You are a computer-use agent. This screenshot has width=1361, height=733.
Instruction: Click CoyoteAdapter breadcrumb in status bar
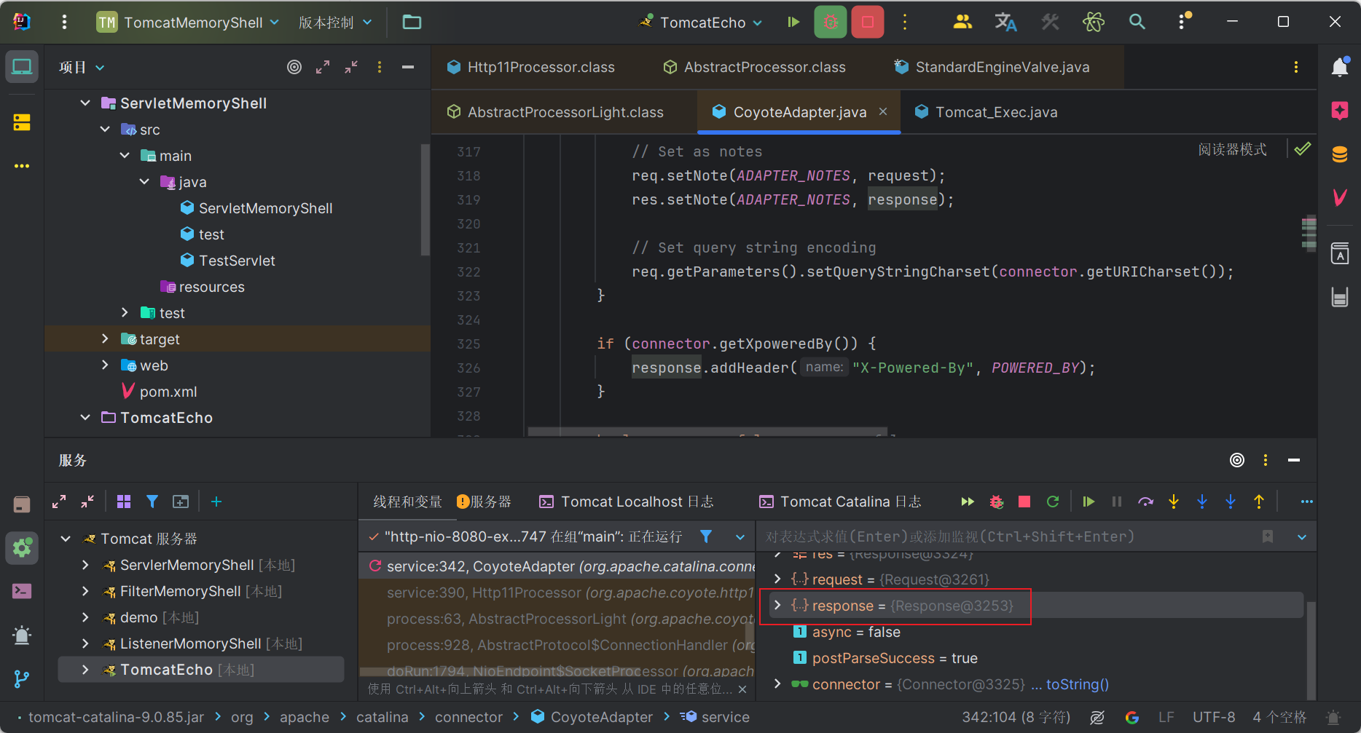592,717
